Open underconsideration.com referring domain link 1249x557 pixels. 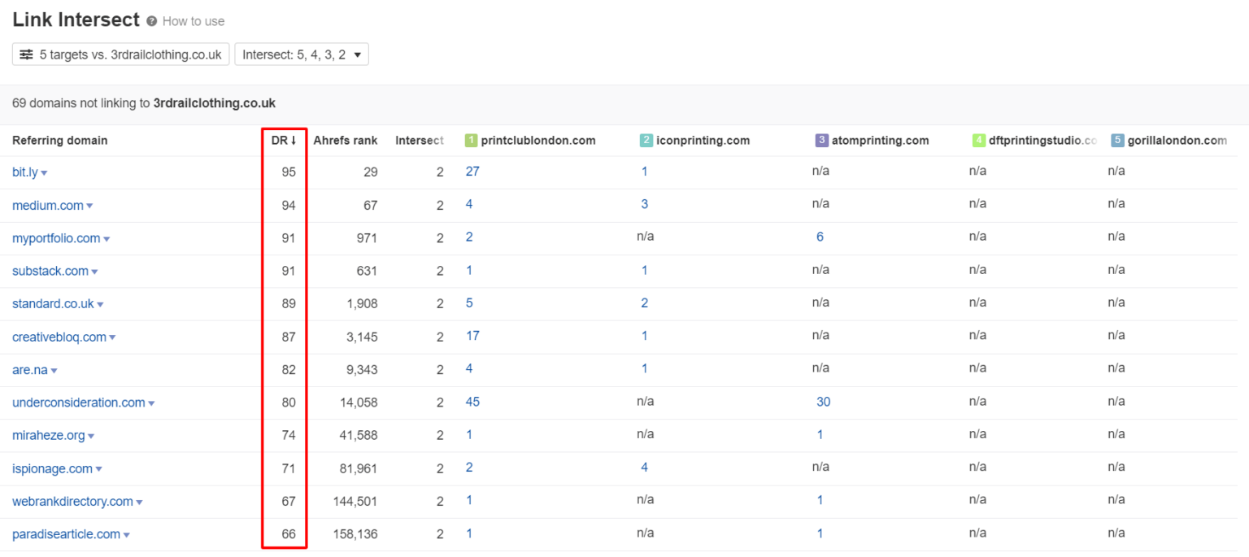[79, 403]
